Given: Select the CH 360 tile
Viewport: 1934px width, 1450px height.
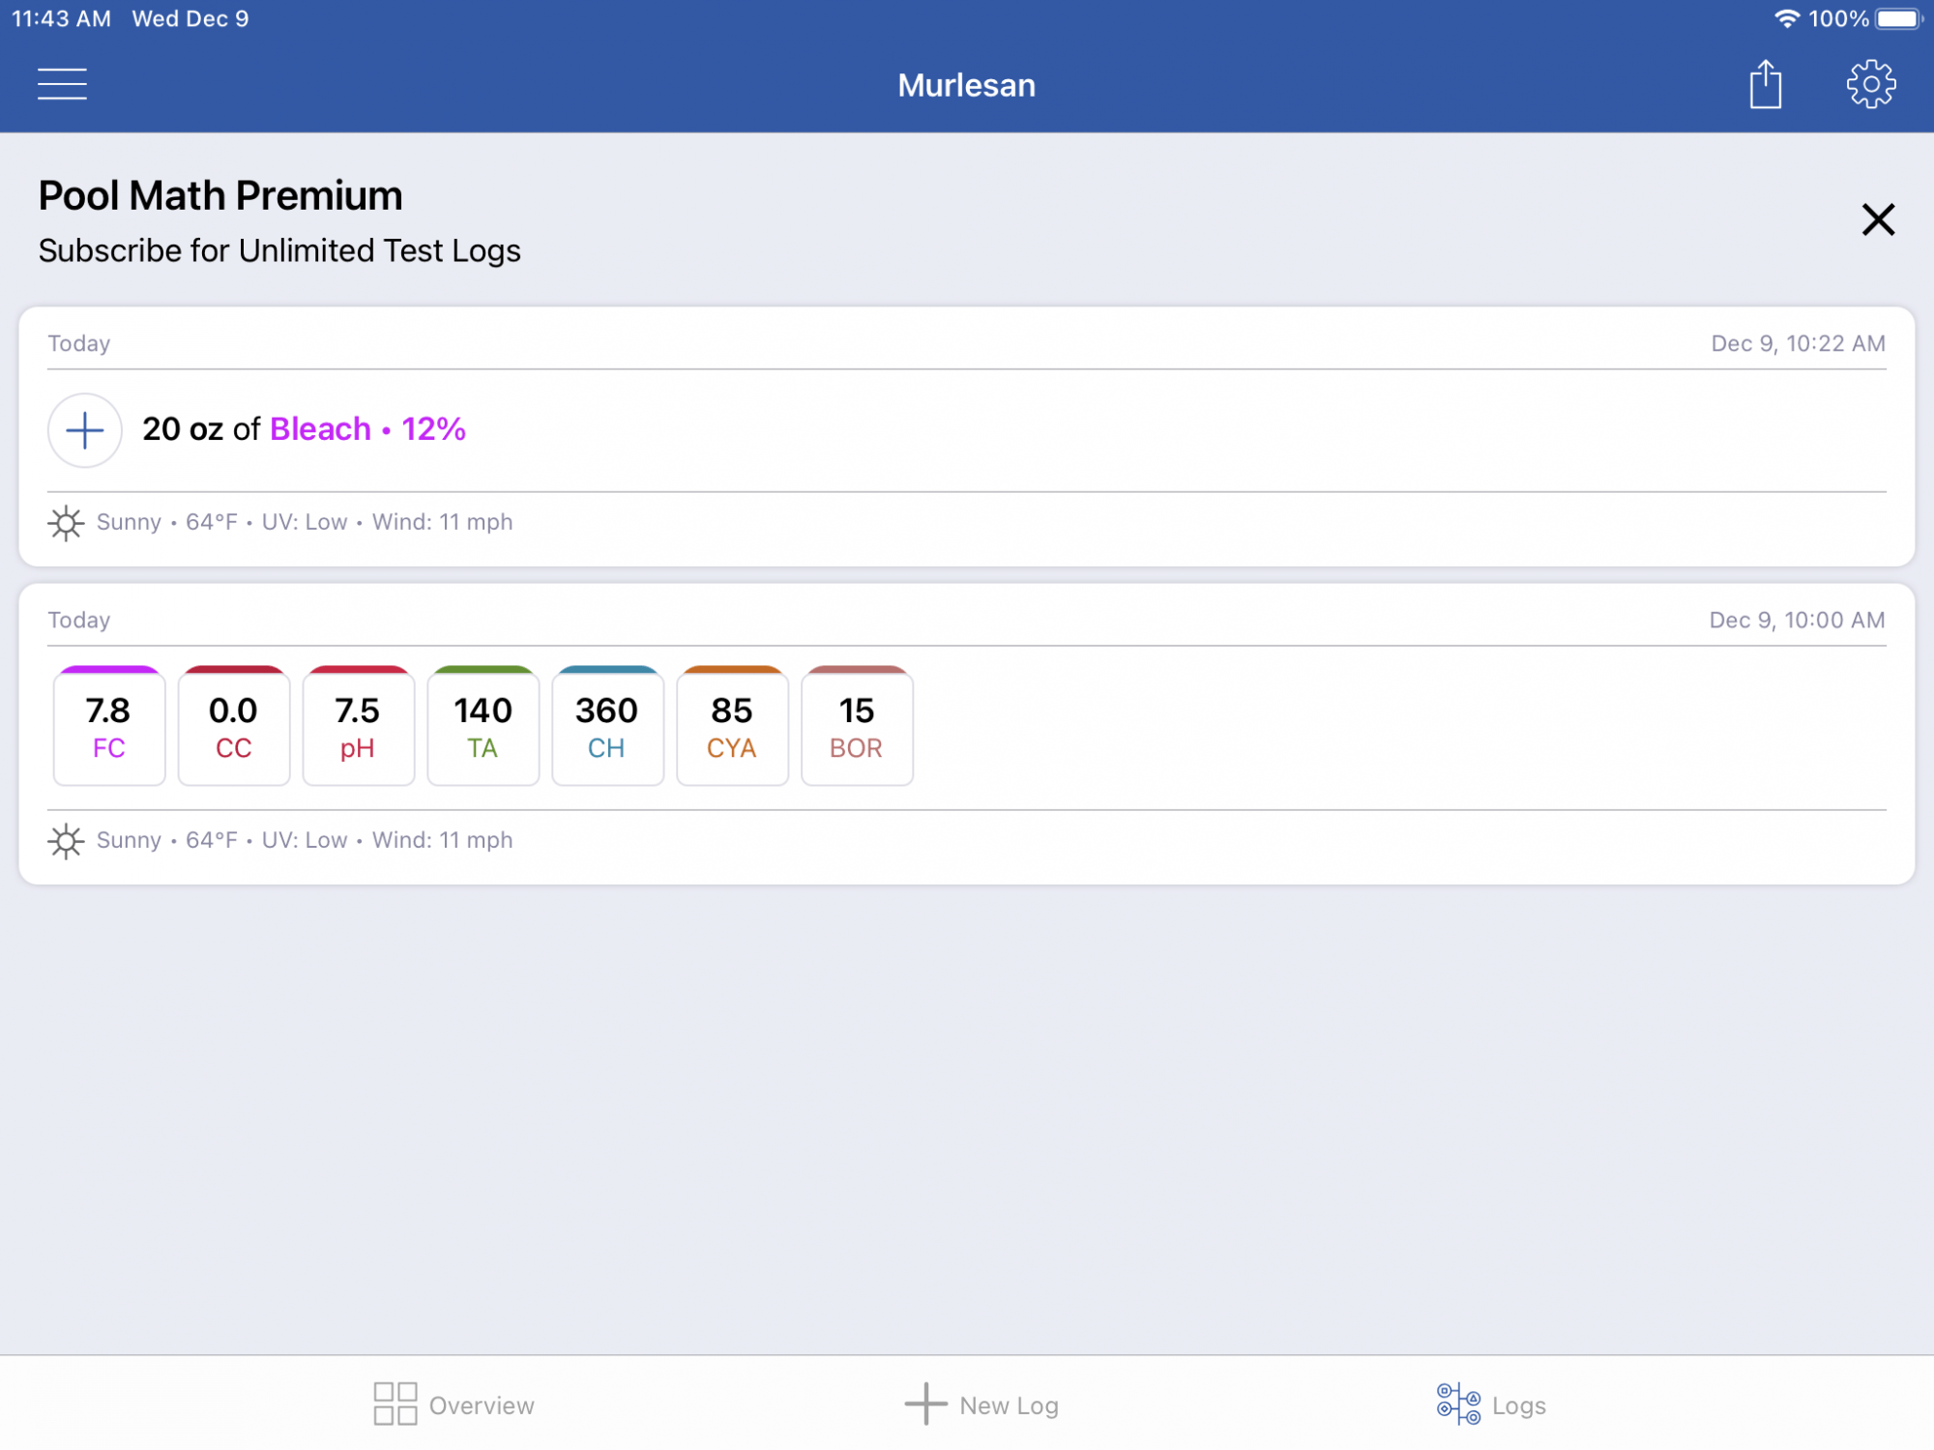Looking at the screenshot, I should [608, 726].
